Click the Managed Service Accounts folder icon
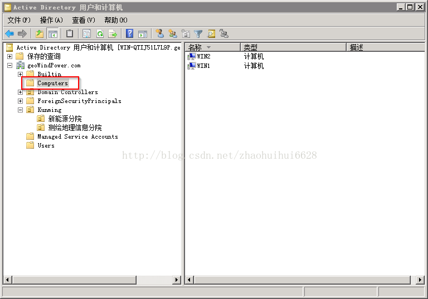Viewport: 428px width, 299px height. pos(30,136)
